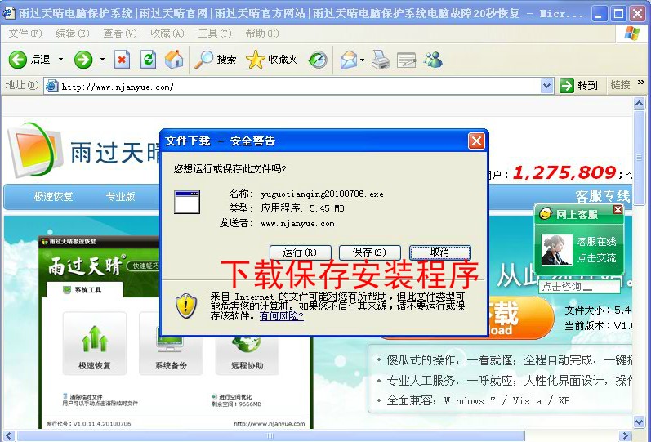Viewport: 651px width, 442px height.
Task: Open the 有何风险? link
Action: tap(282, 316)
